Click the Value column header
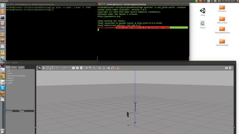 click(x=22, y=111)
